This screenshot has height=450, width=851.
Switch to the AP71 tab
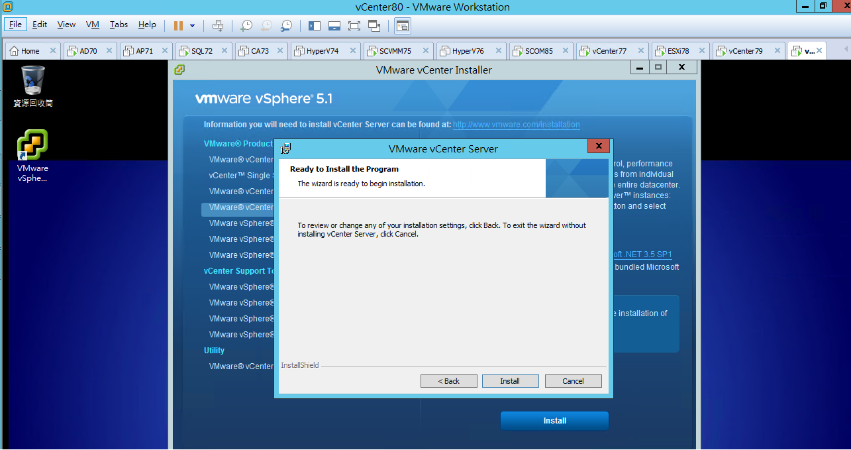click(147, 51)
